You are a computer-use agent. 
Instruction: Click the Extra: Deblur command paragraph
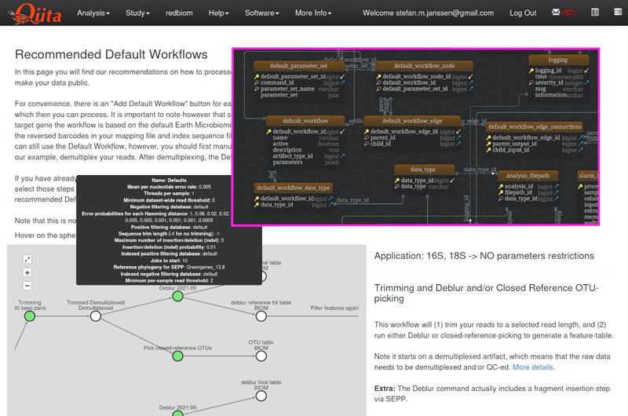tap(492, 393)
